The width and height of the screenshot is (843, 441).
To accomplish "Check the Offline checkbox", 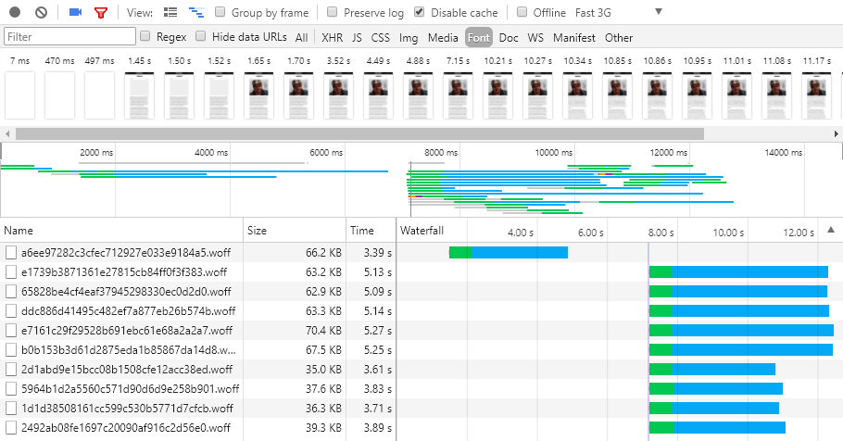I will pos(522,12).
